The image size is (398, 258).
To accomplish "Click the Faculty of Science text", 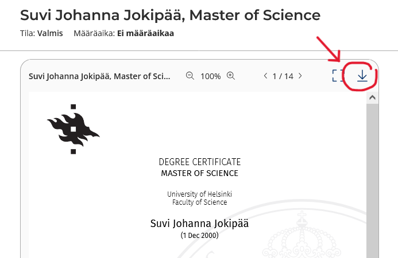I will coord(199,202).
